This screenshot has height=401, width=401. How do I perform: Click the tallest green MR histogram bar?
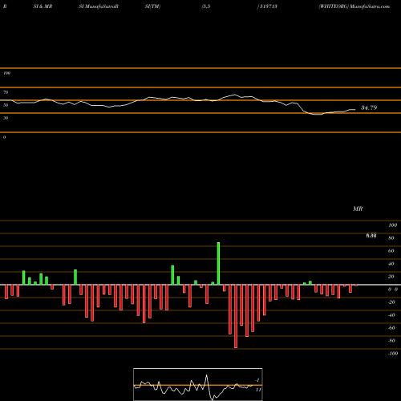[x=218, y=263]
